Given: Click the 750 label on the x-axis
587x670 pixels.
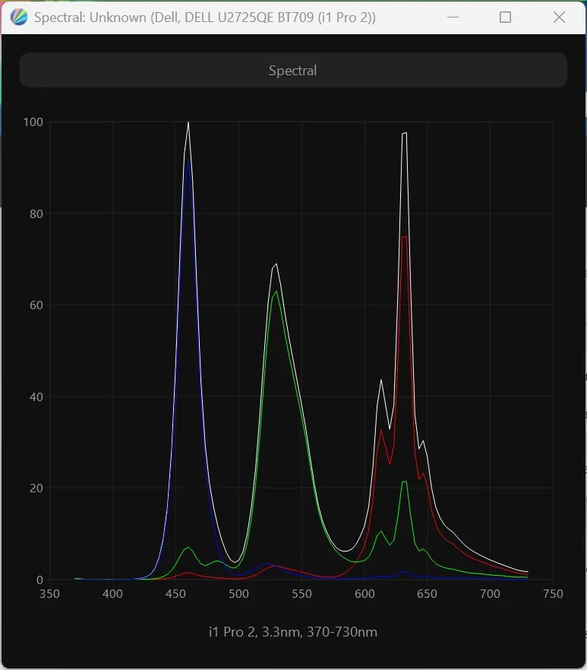Looking at the screenshot, I should tap(553, 594).
